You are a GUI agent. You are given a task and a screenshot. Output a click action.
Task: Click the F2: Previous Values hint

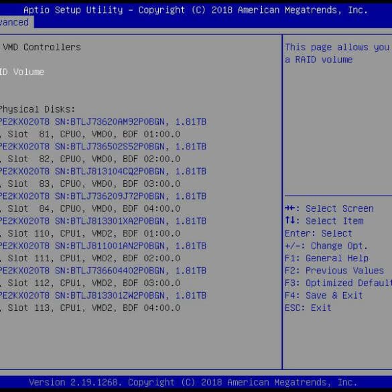(x=334, y=271)
